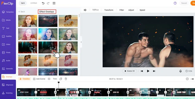Go Back from Effect Overlays
This screenshot has width=195, height=99.
(x=22, y=12)
